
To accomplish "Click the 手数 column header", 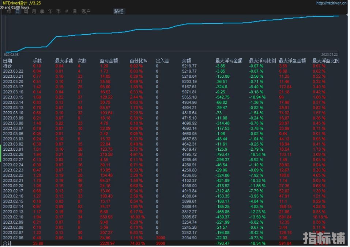I will pos(37,61).
